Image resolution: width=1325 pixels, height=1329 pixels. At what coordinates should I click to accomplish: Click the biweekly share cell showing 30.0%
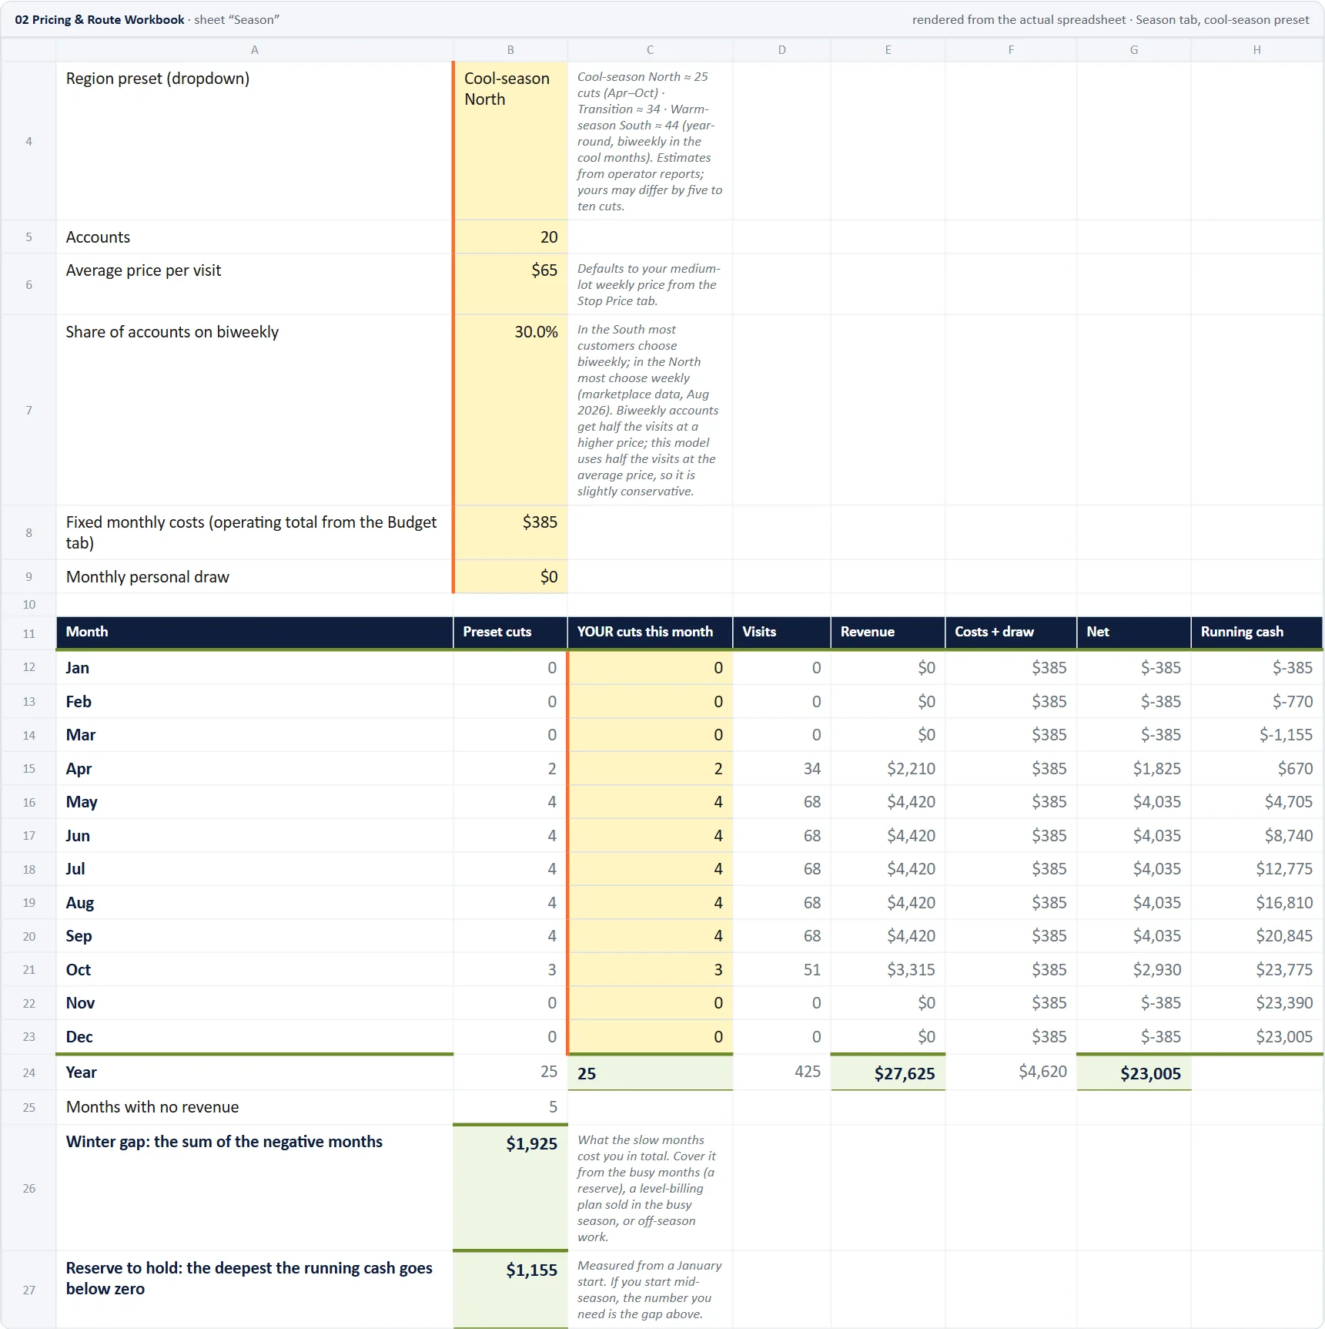click(510, 410)
